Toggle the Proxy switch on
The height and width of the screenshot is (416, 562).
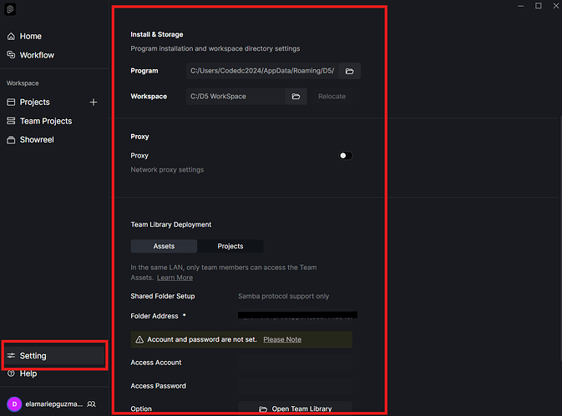coord(345,156)
